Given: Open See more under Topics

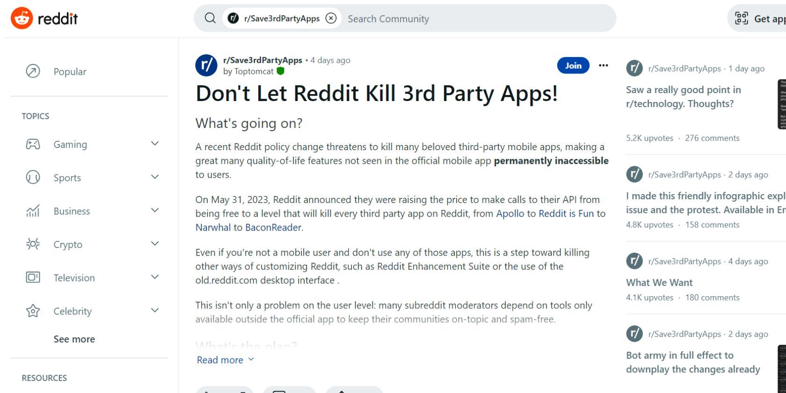Looking at the screenshot, I should 74,339.
